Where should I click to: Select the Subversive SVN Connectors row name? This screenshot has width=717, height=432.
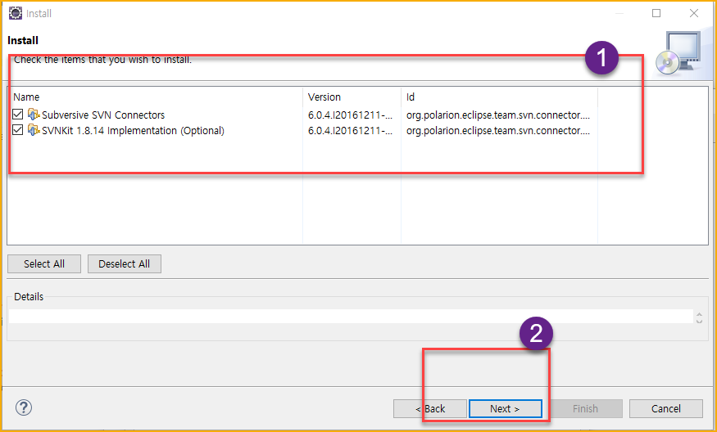click(x=103, y=115)
